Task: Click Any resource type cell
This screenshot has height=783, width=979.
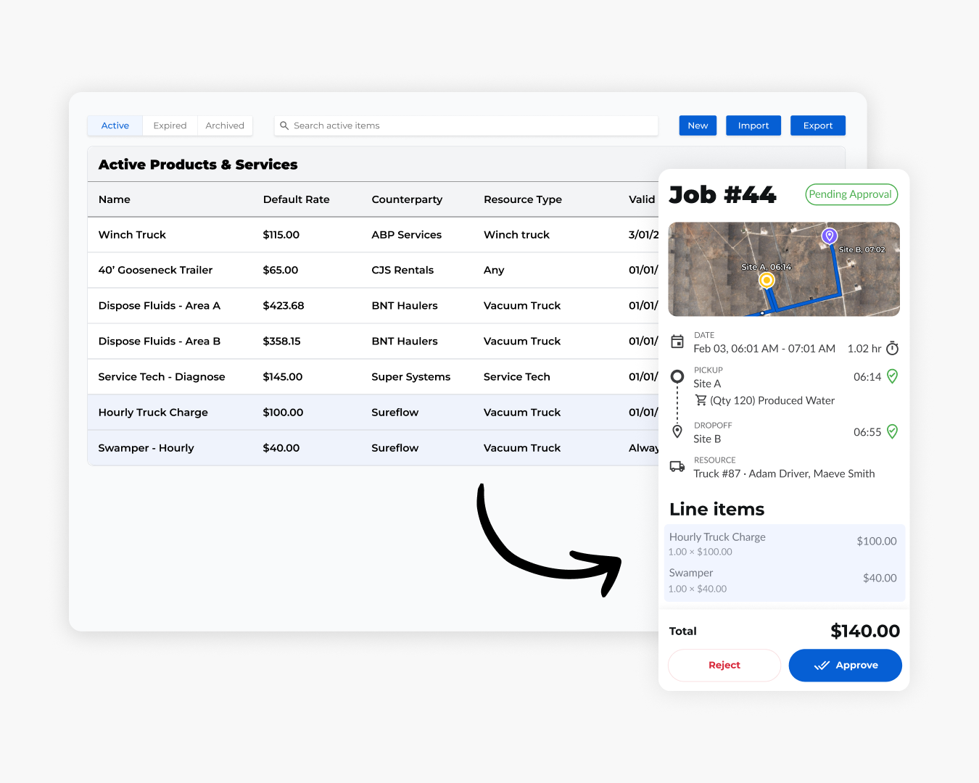Action: pyautogui.click(x=494, y=270)
